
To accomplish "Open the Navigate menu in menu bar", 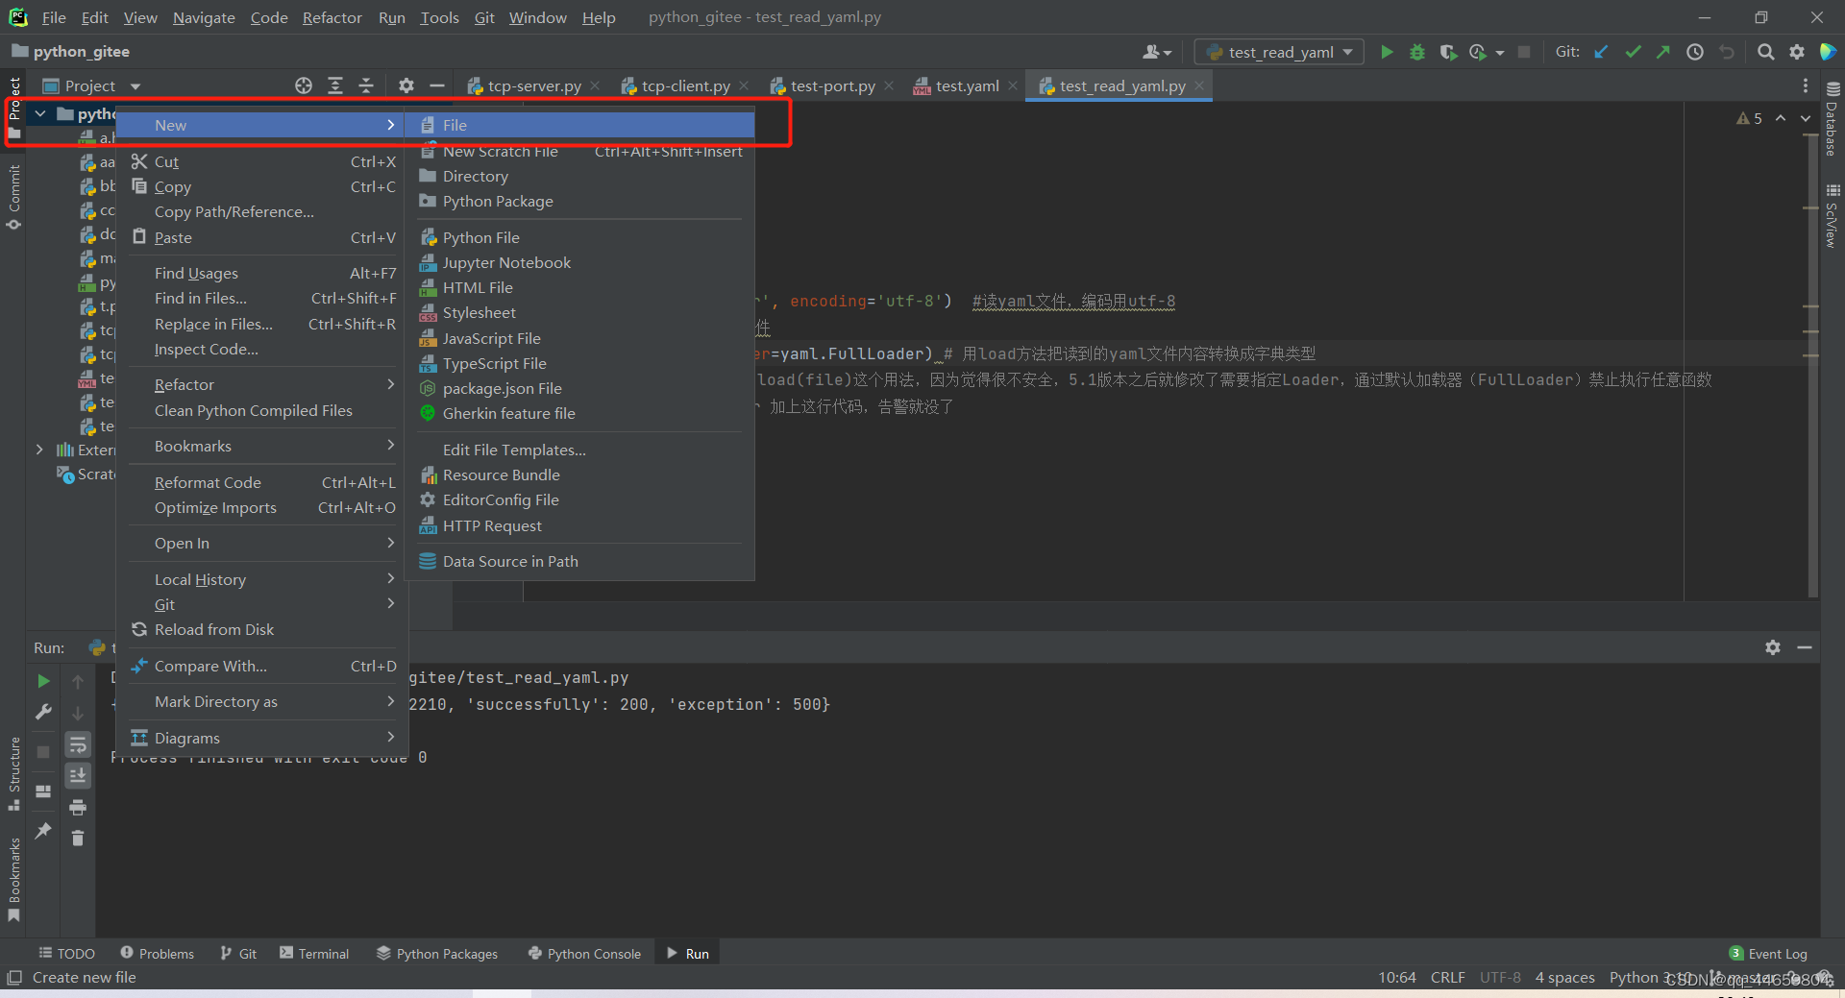I will (x=204, y=17).
